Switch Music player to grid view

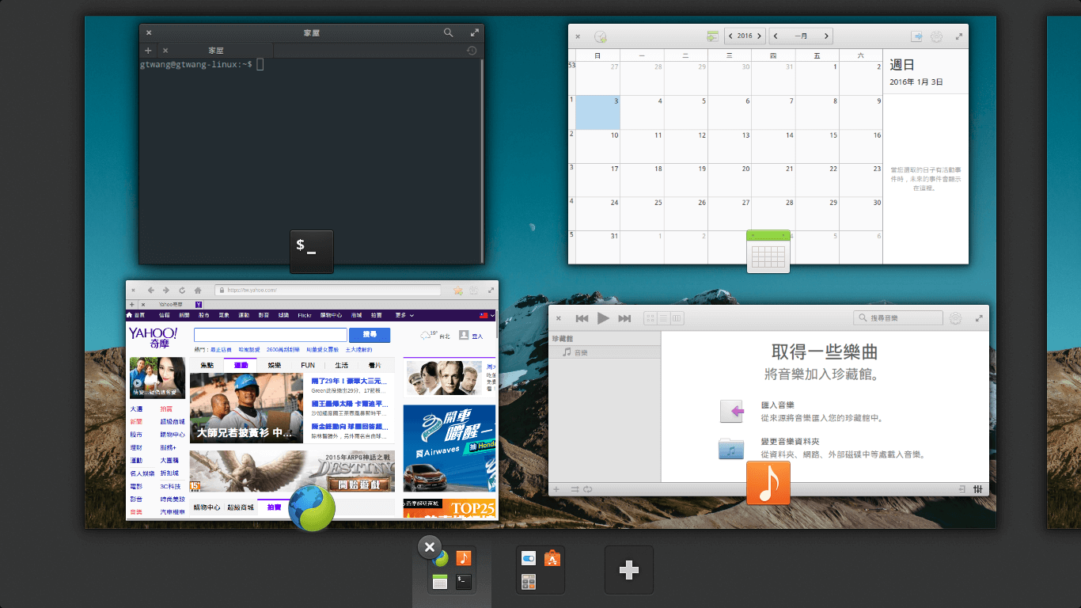(650, 317)
